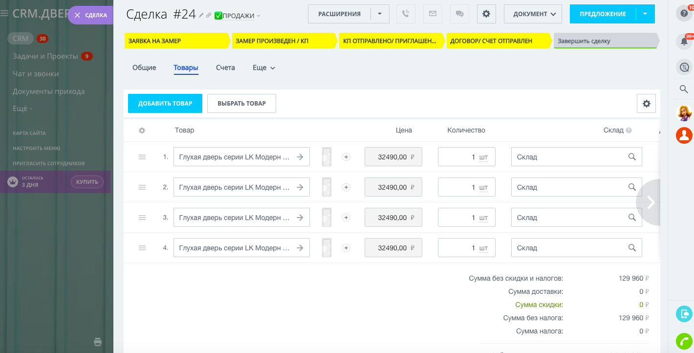
Task: Click the phone call icon near deal title
Action: click(x=406, y=14)
